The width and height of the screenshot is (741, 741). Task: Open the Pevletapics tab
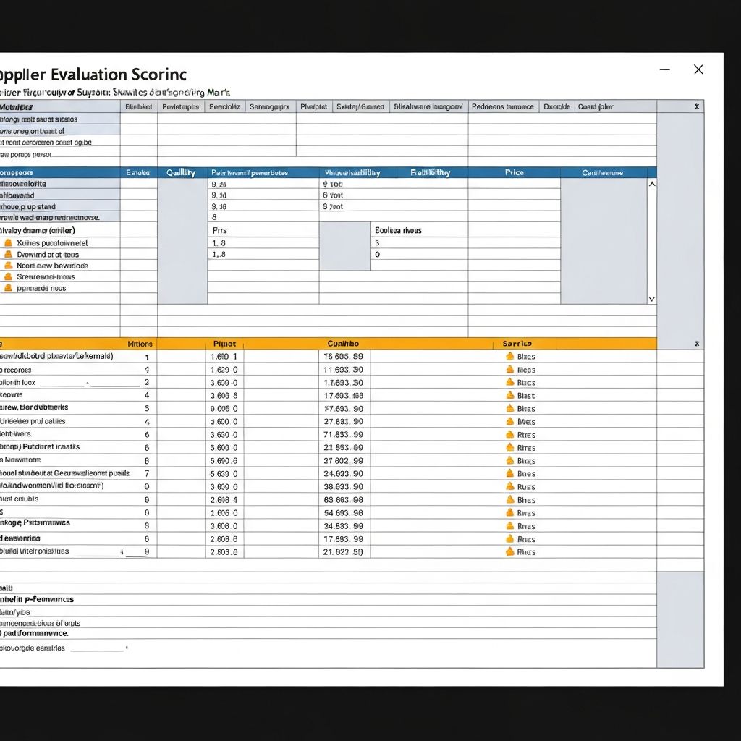click(x=180, y=106)
